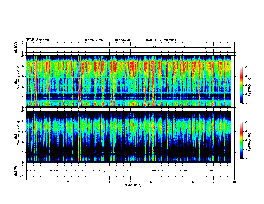Click the "-6" label on upper color scale
The height and width of the screenshot is (204, 264).
coord(246,67)
